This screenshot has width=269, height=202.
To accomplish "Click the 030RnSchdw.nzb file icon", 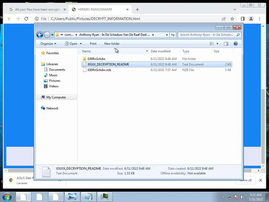I will click(x=85, y=70).
